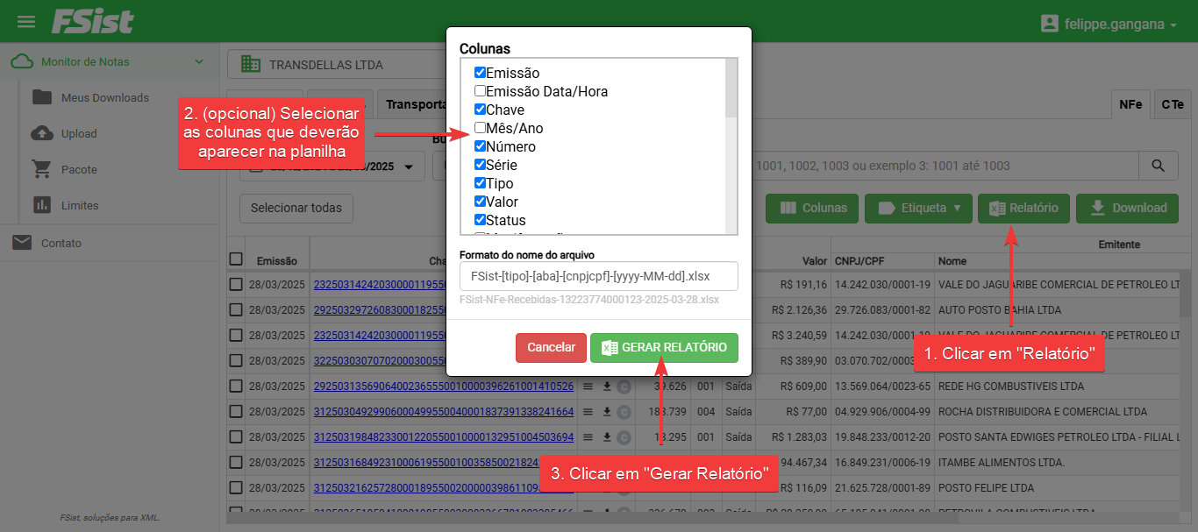Screen dimensions: 1198x532
Task: Open Pacote via shopping cart icon
Action: (41, 169)
